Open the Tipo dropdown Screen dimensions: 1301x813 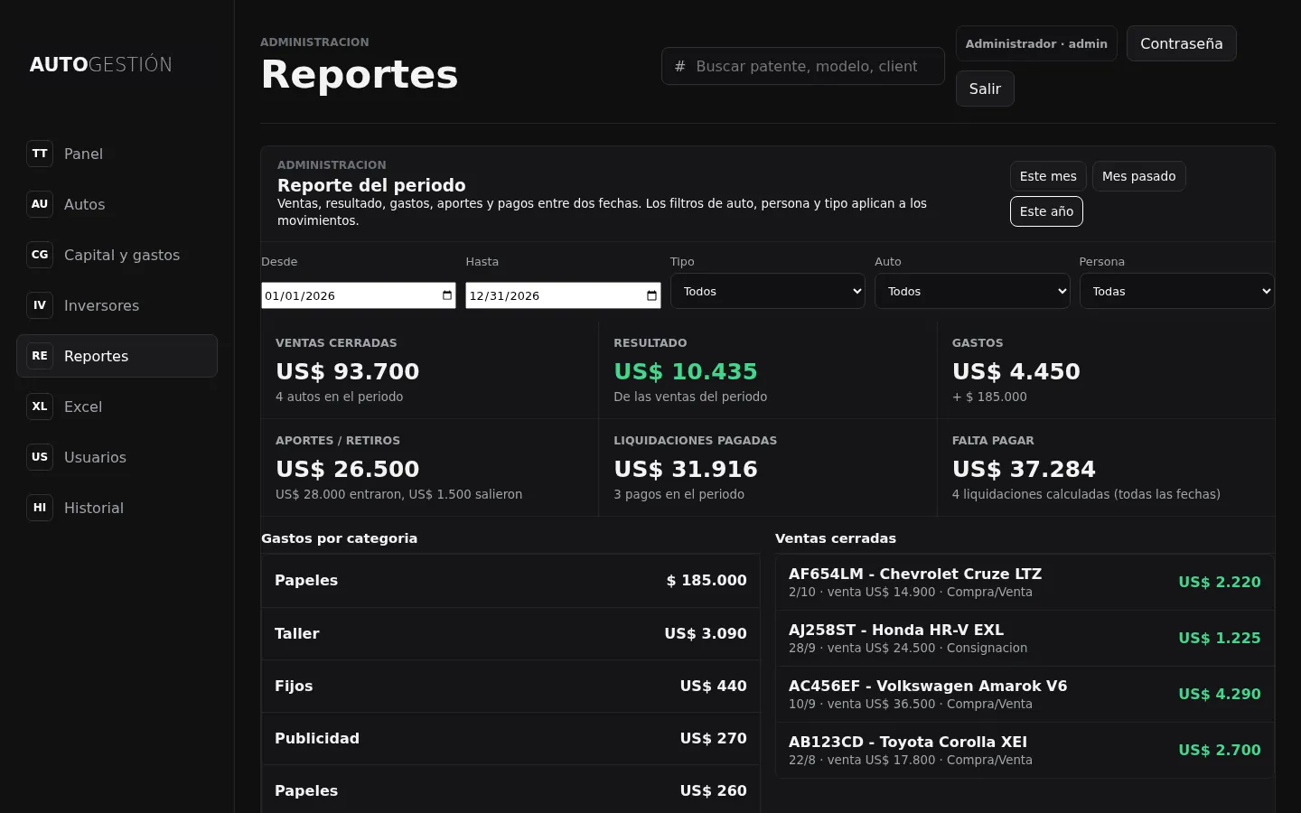pyautogui.click(x=768, y=291)
